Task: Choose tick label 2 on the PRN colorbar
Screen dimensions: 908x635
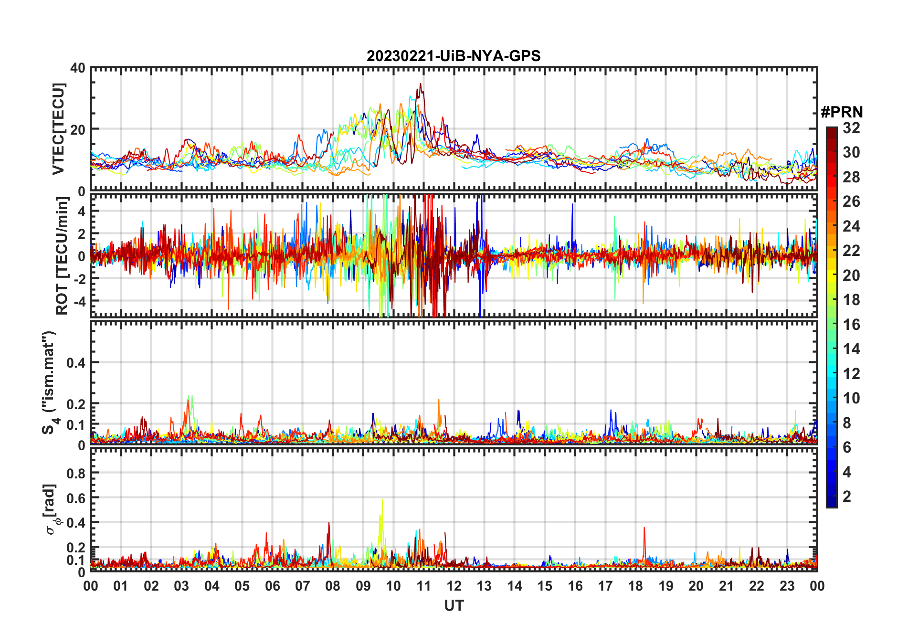Action: [x=847, y=497]
